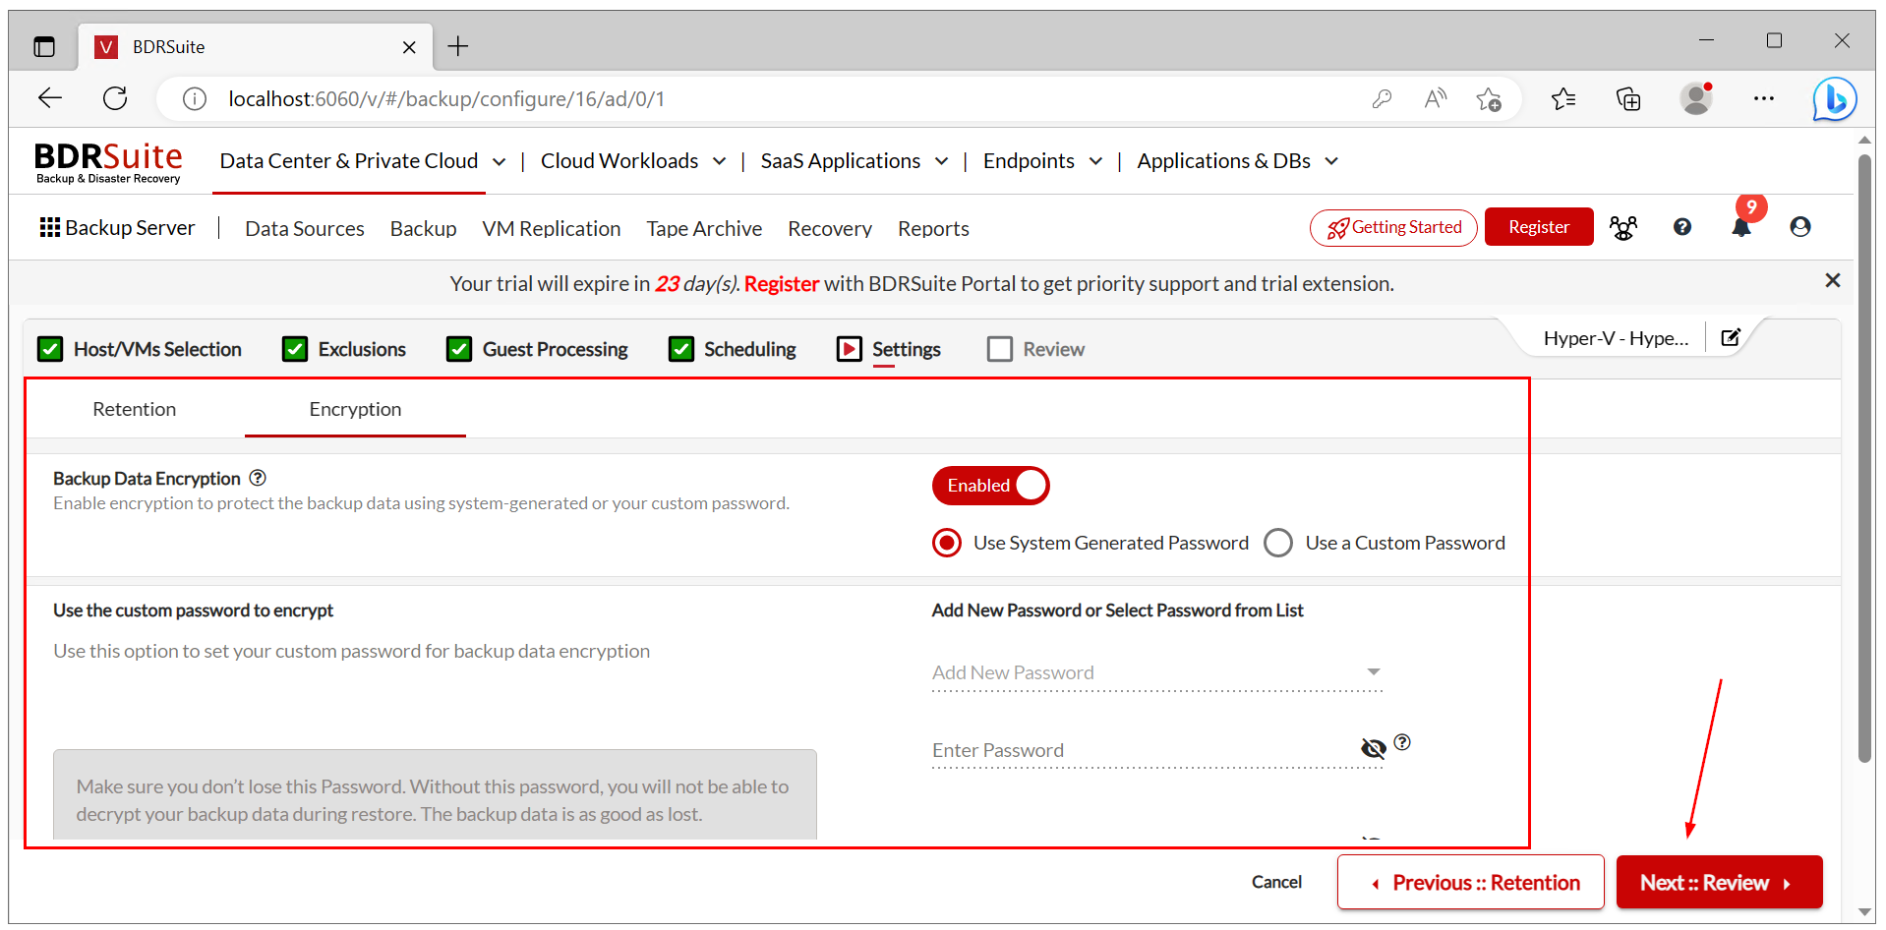1886x930 pixels.
Task: Dismiss the trial expiry banner
Action: pos(1833,281)
